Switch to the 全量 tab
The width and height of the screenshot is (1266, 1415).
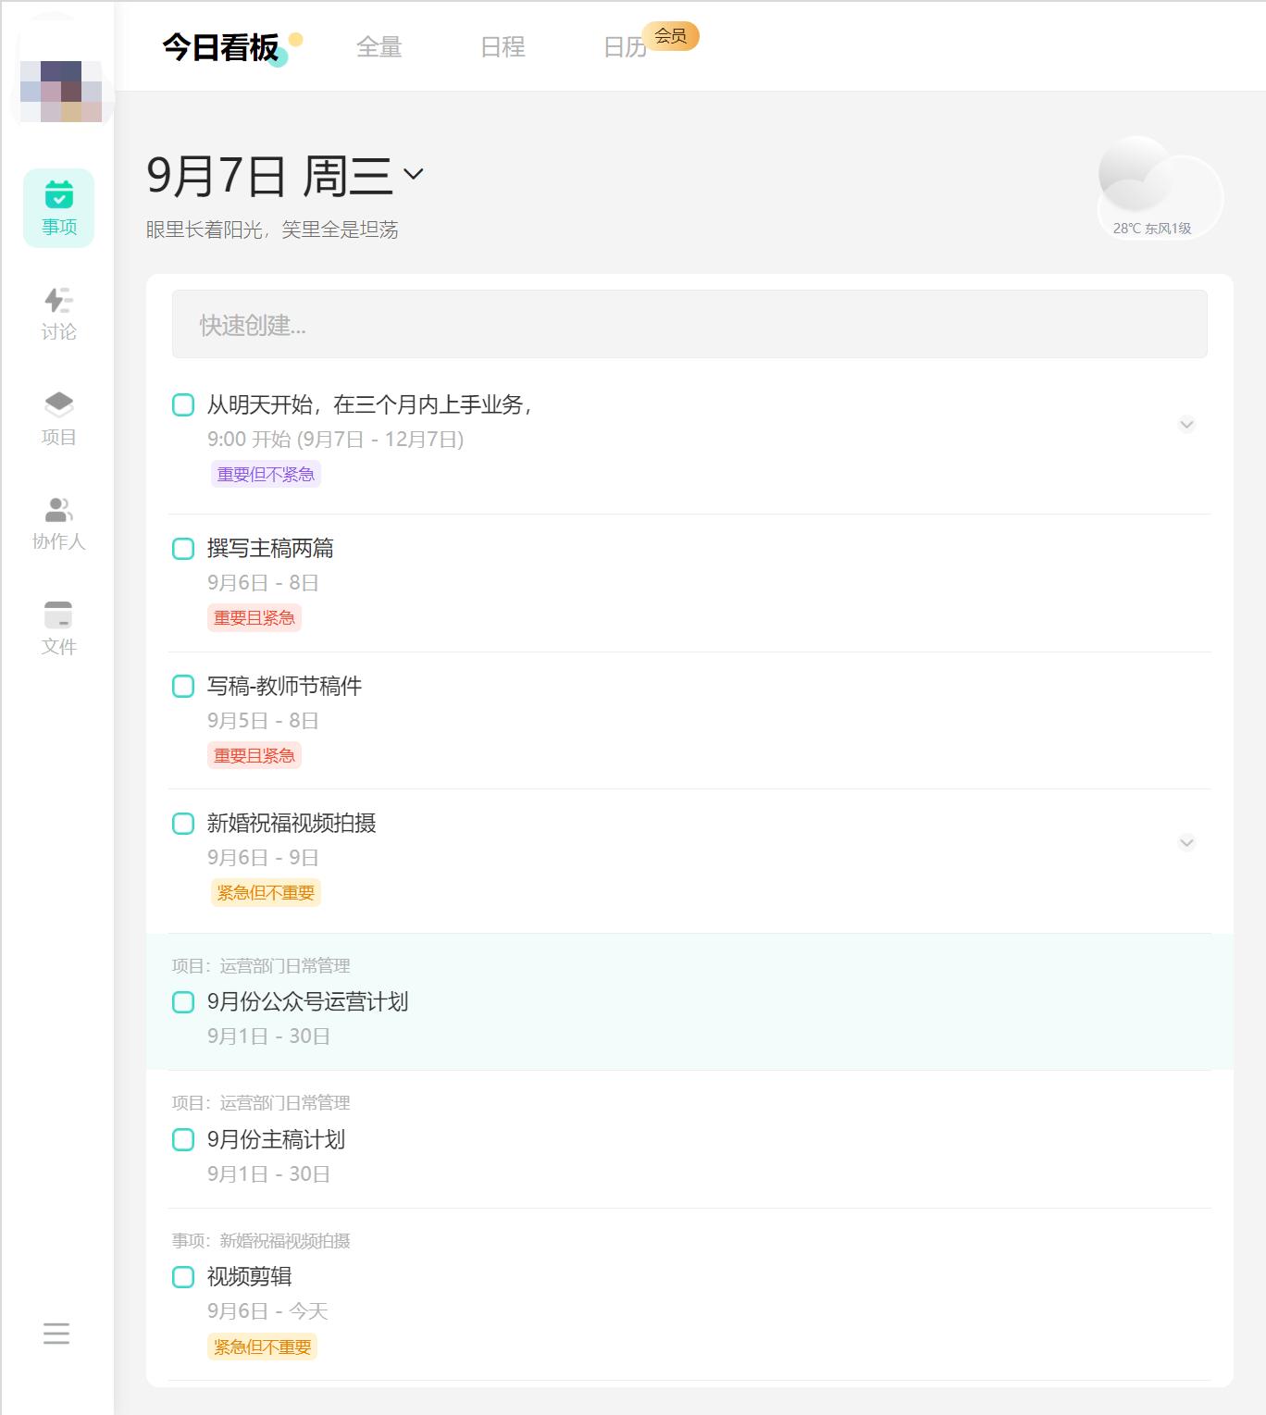[379, 47]
